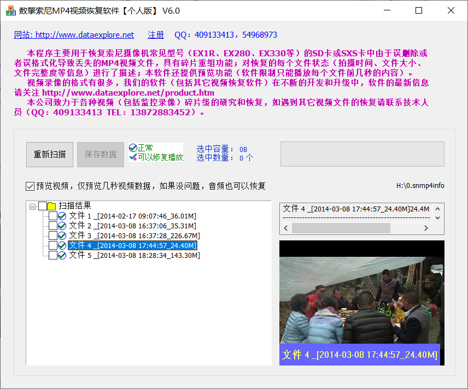The width and height of the screenshot is (468, 389).
Task: Click the 可以修复播放 legend check icon
Action: pyautogui.click(x=133, y=157)
